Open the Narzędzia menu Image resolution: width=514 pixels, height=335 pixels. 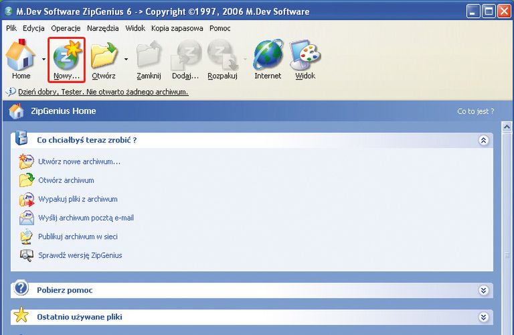click(x=102, y=28)
